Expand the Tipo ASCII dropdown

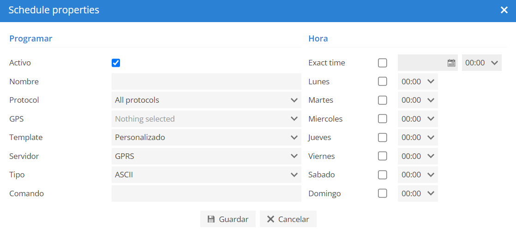coord(206,175)
